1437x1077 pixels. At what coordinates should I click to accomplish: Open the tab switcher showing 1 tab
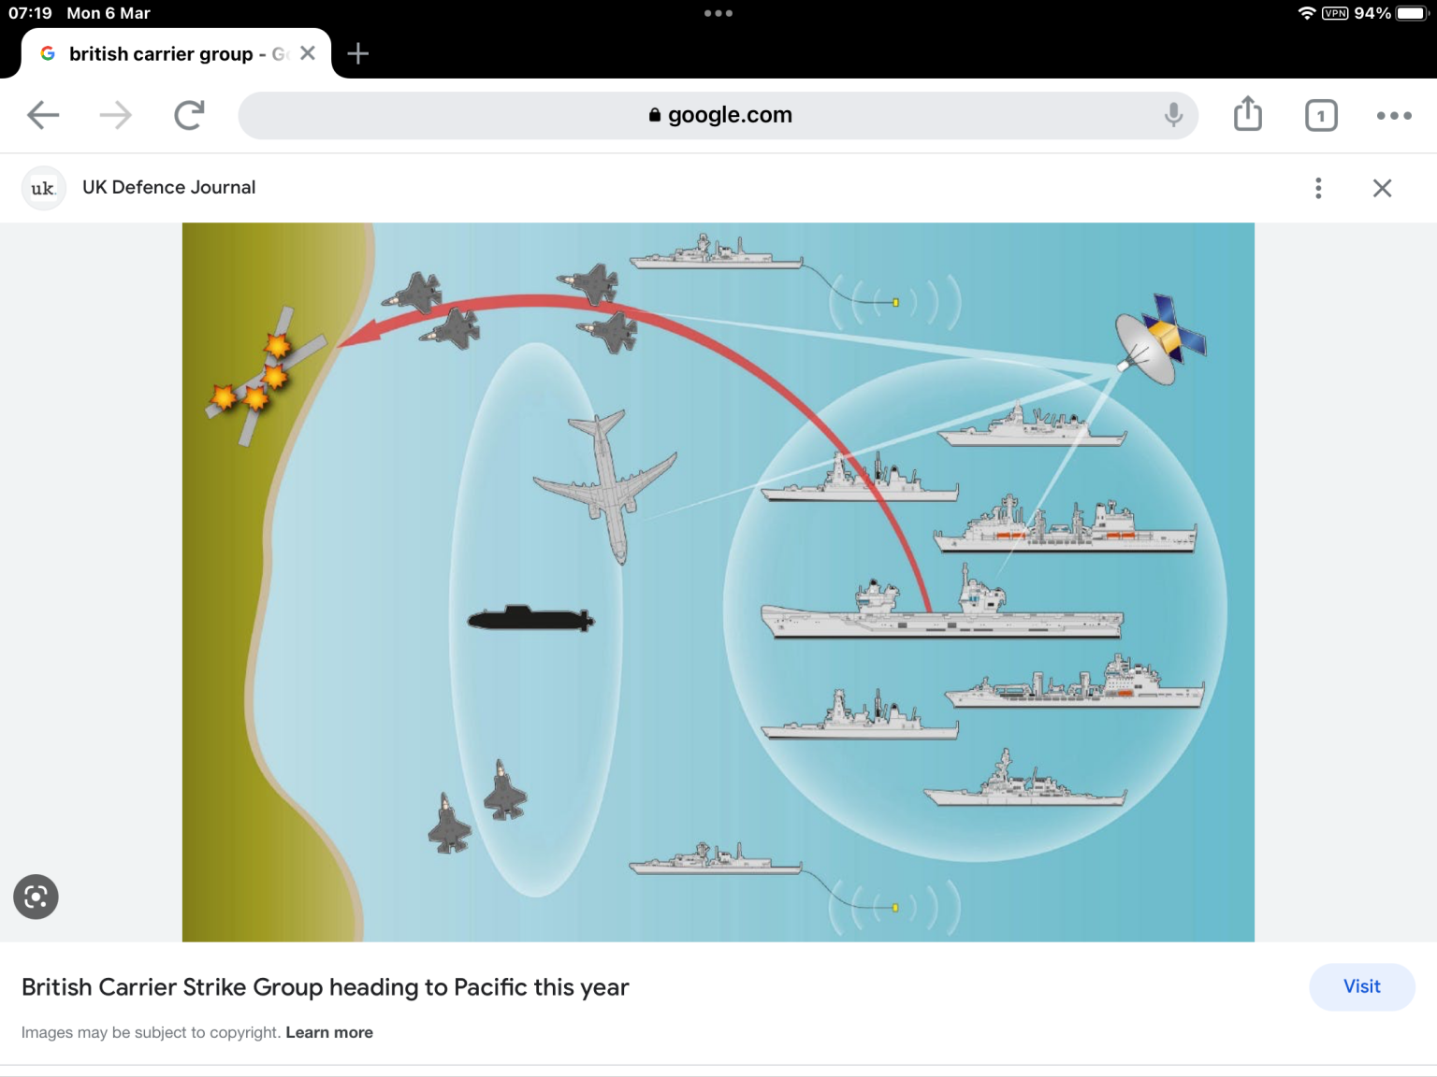click(1321, 115)
